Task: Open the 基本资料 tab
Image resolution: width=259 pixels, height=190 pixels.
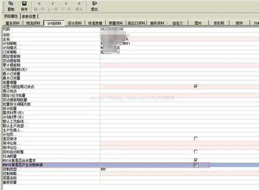Action: [12, 23]
